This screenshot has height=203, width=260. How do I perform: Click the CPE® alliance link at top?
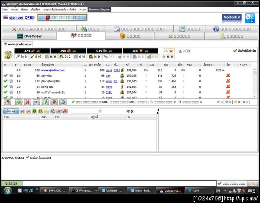click(29, 18)
